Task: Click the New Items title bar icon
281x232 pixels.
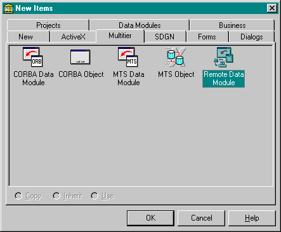Action: tap(9, 8)
